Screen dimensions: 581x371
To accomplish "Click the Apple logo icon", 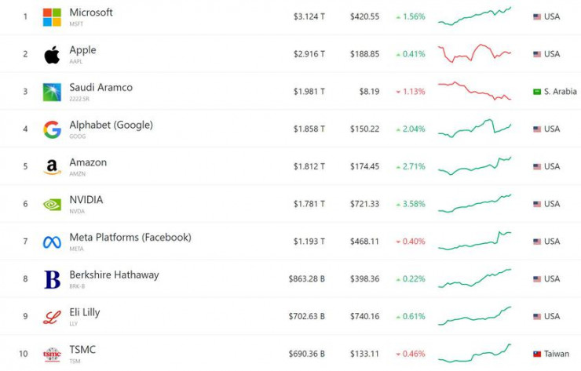I will [x=52, y=54].
